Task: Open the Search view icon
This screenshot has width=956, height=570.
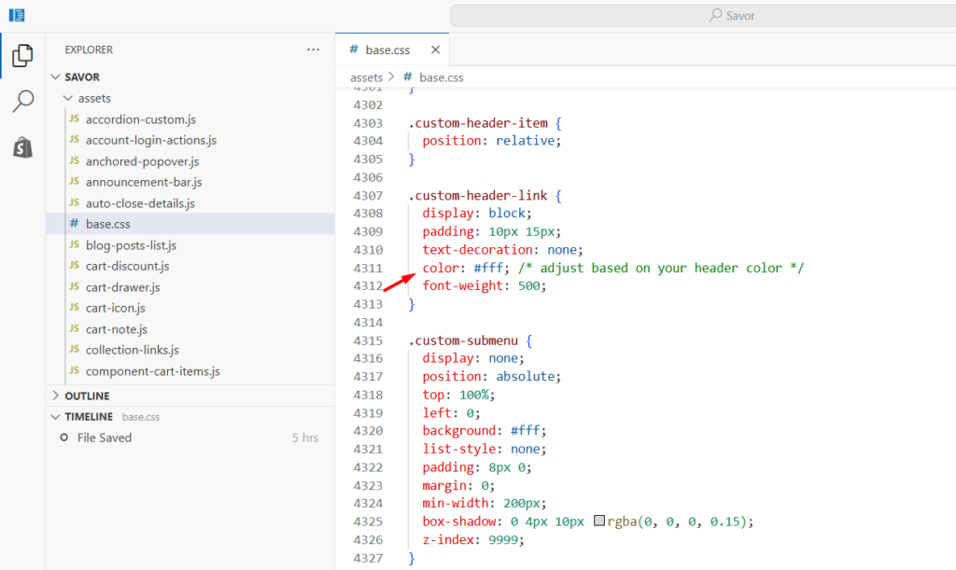Action: [x=22, y=102]
